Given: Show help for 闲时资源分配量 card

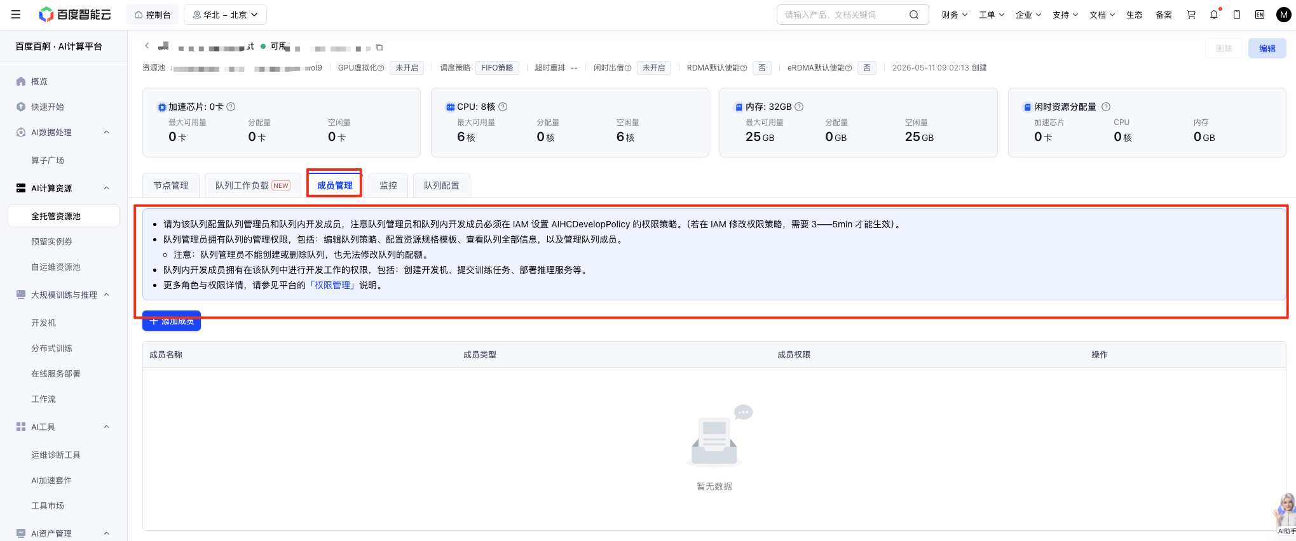Looking at the screenshot, I should coord(1106,107).
